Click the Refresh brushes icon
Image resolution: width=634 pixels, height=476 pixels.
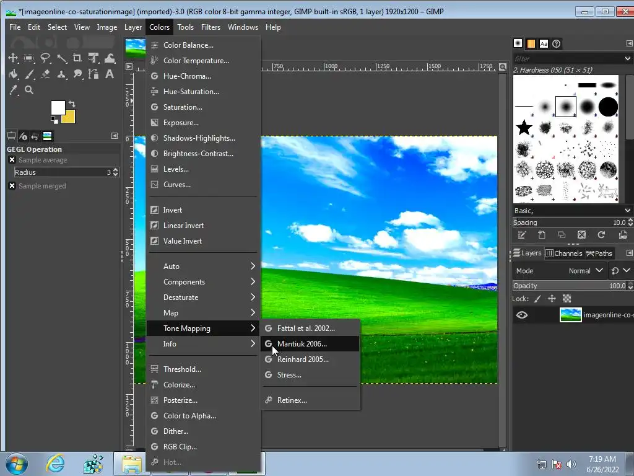[601, 235]
